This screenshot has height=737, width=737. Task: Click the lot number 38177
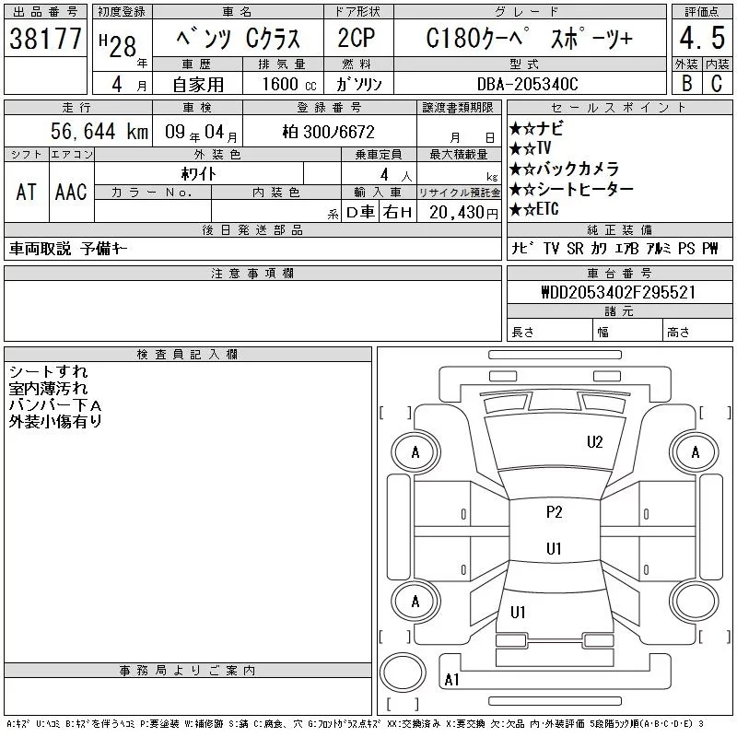pos(45,38)
